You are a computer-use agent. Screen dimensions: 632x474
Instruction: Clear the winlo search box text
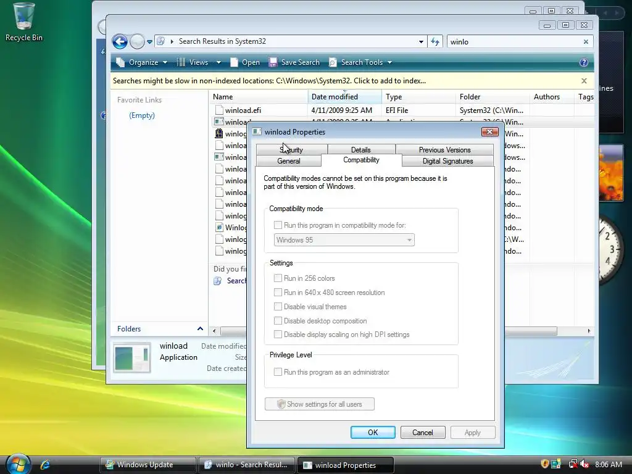pos(586,42)
